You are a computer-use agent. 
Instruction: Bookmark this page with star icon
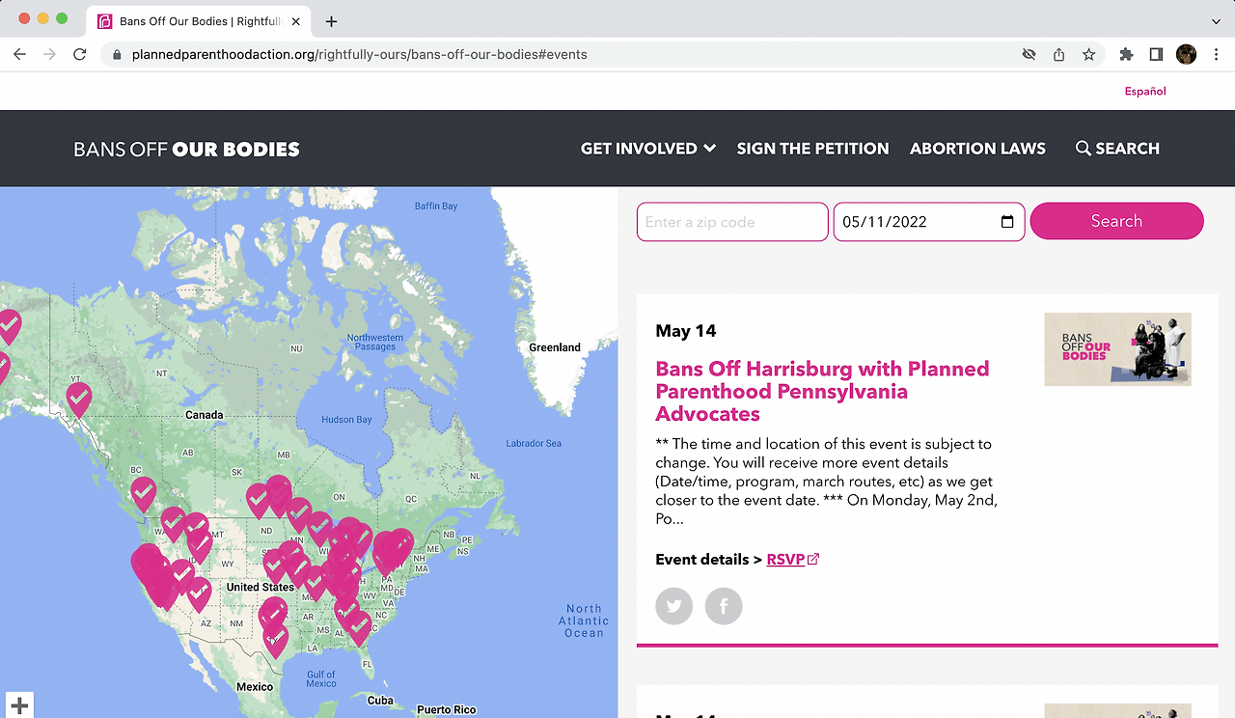1089,55
